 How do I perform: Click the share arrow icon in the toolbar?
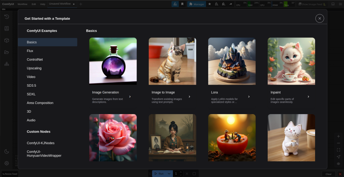coord(231,4)
